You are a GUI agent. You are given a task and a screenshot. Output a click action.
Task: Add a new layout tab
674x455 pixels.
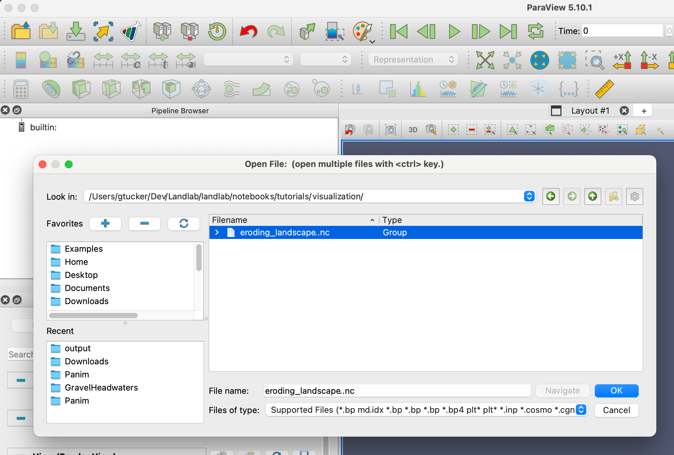644,111
